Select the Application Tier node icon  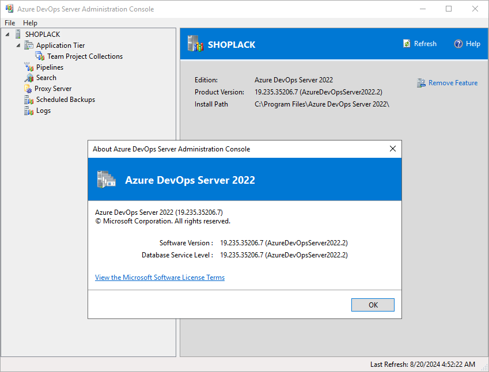(x=29, y=45)
